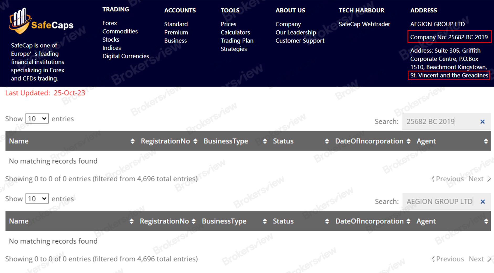494x273 pixels.
Task: Go to Previous page under the AEGION GROUP LTD table
Action: pyautogui.click(x=448, y=259)
